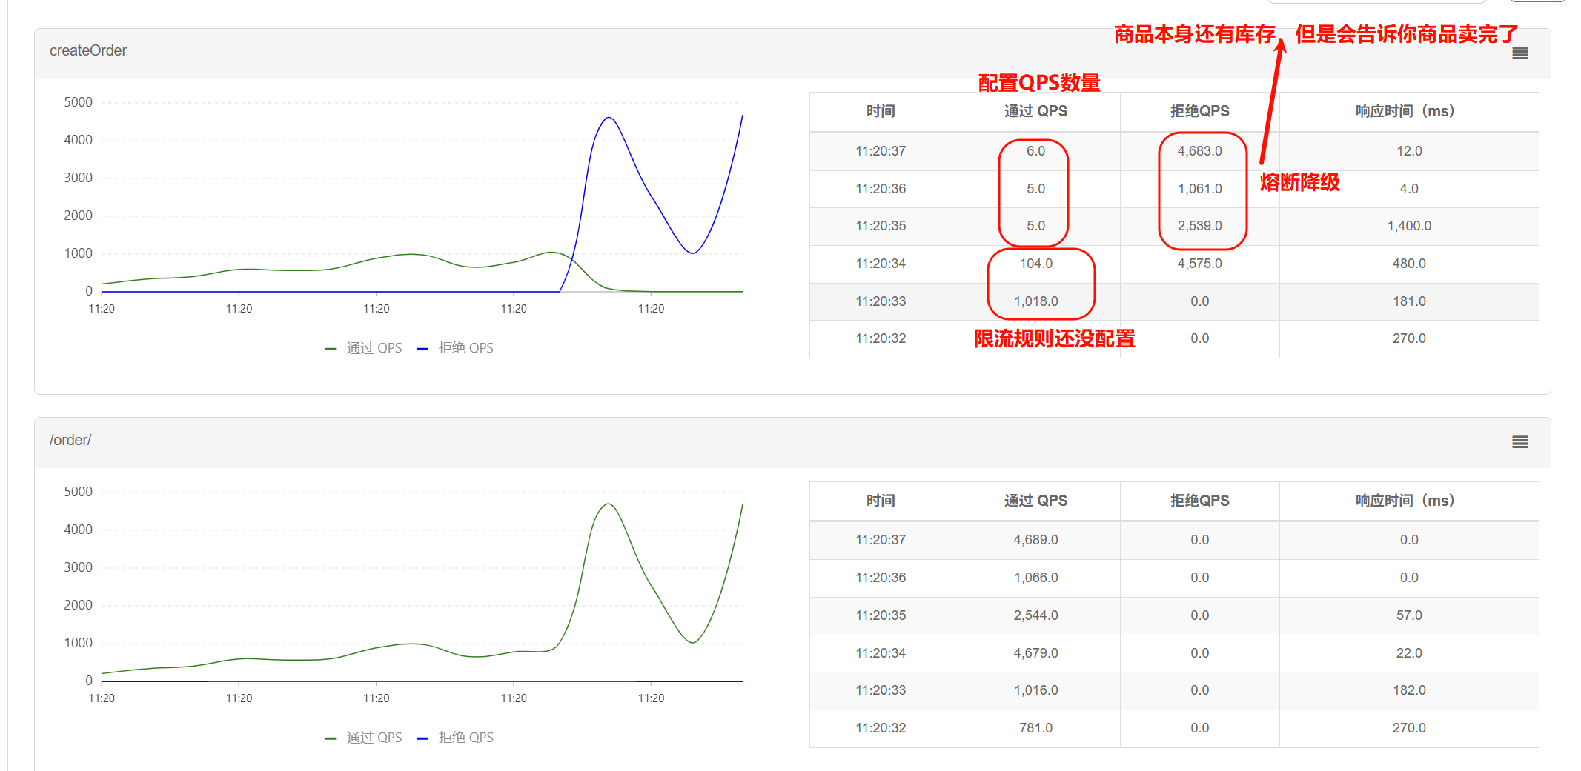This screenshot has width=1581, height=771.
Task: Click 时间 column header in createOrder table
Action: pyautogui.click(x=881, y=111)
